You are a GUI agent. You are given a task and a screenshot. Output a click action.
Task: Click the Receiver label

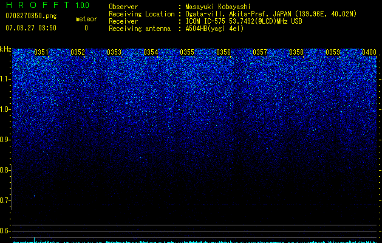coord(123,21)
